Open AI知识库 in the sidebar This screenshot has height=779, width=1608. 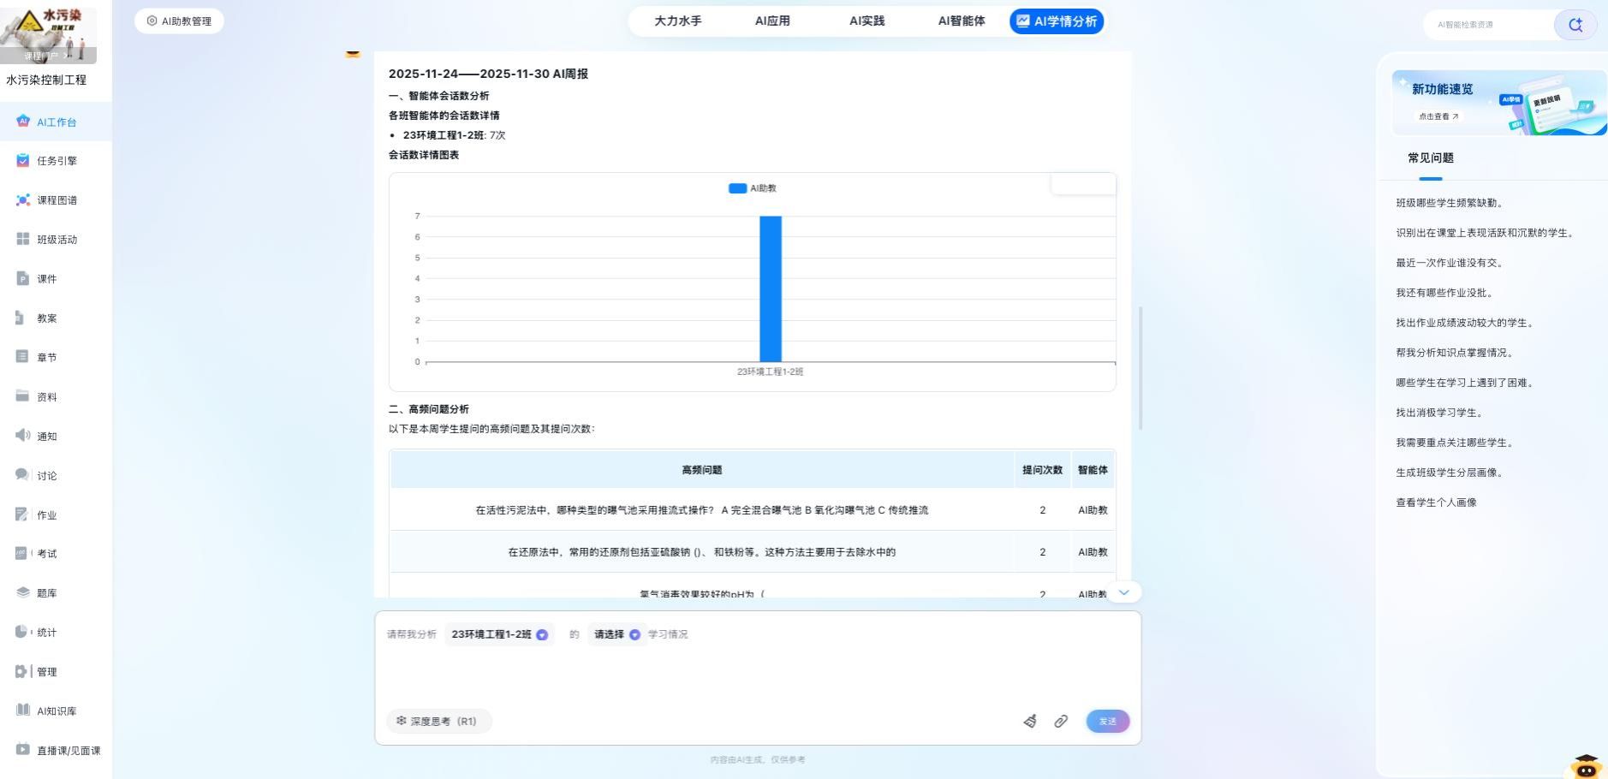[57, 711]
